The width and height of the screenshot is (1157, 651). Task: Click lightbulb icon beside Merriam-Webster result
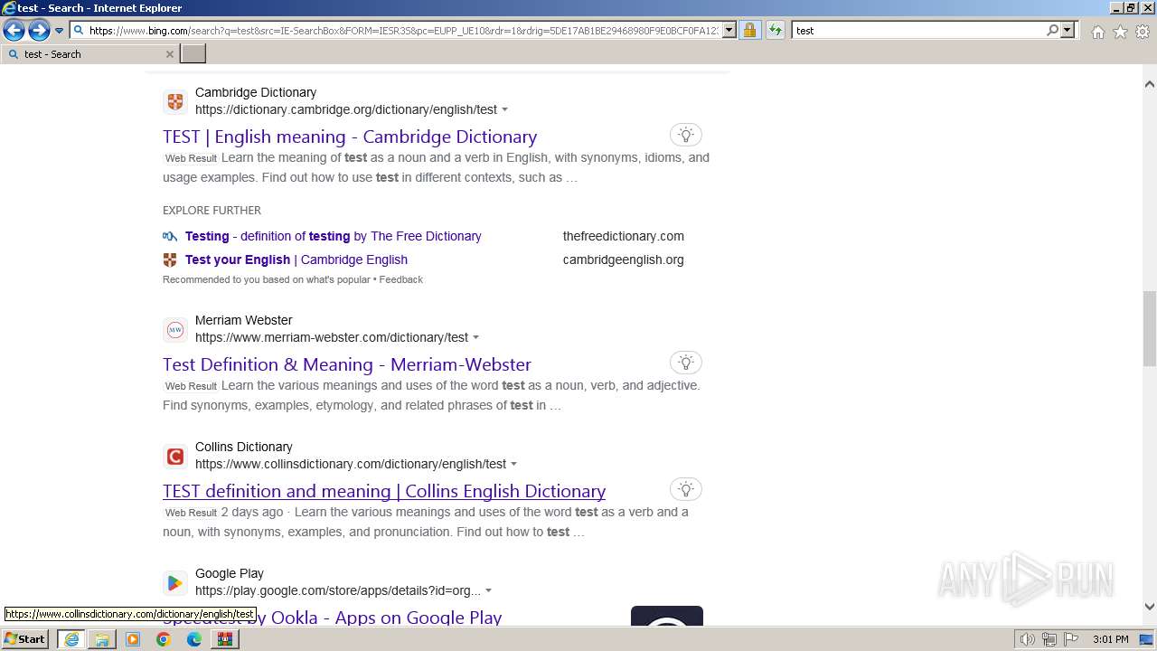pos(686,363)
